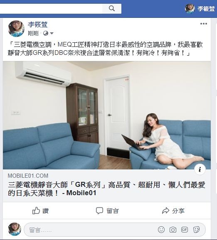The width and height of the screenshot is (217, 240).
Task: Click the search magnifier icon
Action: tap(112, 8)
